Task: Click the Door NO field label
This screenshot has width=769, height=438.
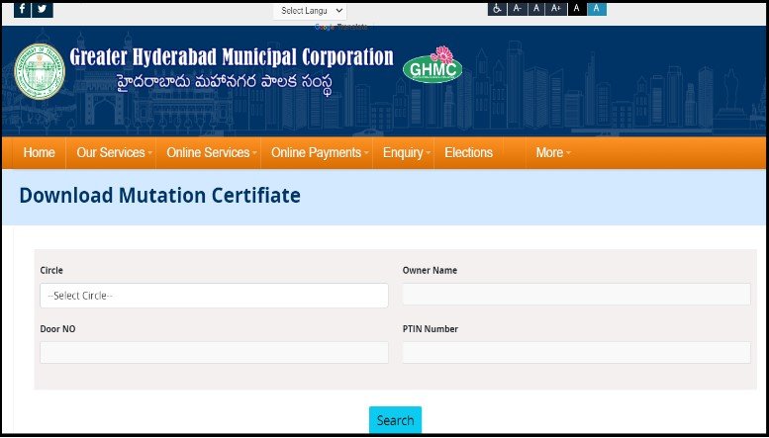Action: (57, 329)
